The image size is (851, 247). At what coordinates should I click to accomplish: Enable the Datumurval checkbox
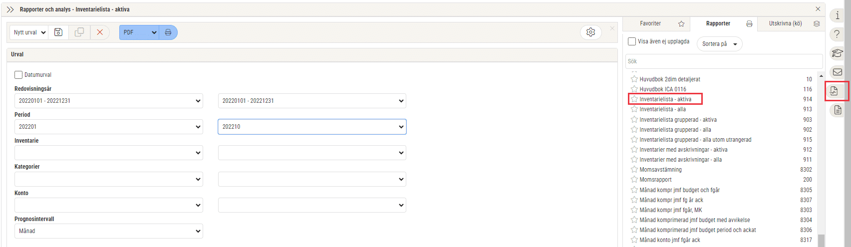18,75
